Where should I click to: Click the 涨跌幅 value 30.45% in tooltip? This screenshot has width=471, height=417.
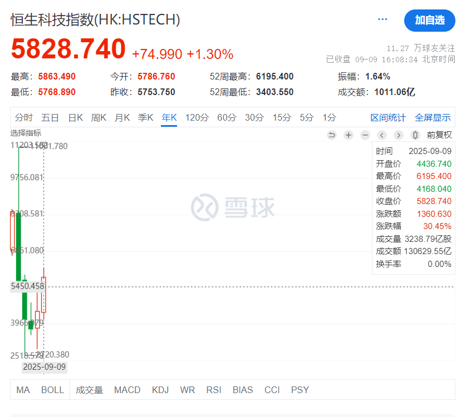click(438, 226)
